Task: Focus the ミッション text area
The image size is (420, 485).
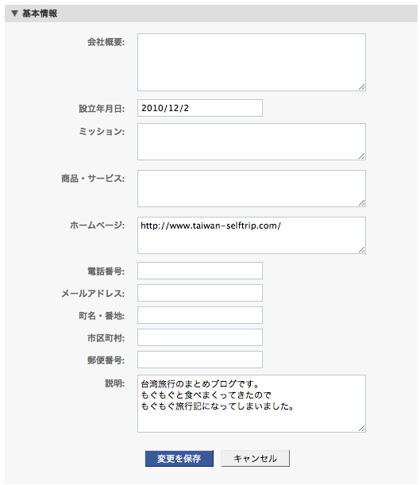Action: (252, 141)
